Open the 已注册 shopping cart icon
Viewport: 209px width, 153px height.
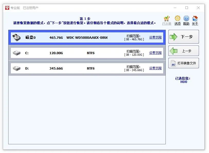(167, 18)
